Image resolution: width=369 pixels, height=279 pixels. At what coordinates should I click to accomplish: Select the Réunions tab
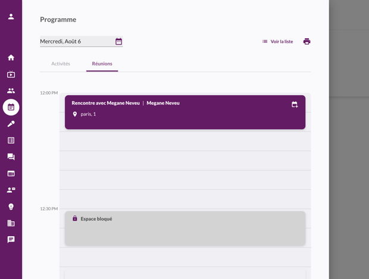pos(102,64)
